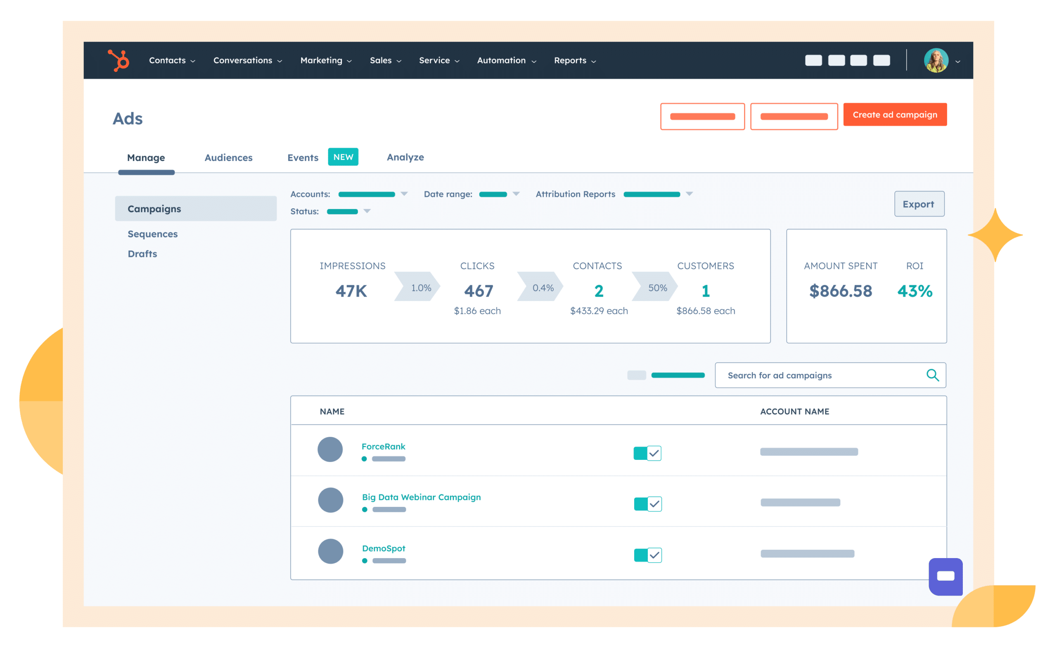Click the ForceRank campaign thumbnail circle
This screenshot has width=1057, height=648.
click(330, 450)
